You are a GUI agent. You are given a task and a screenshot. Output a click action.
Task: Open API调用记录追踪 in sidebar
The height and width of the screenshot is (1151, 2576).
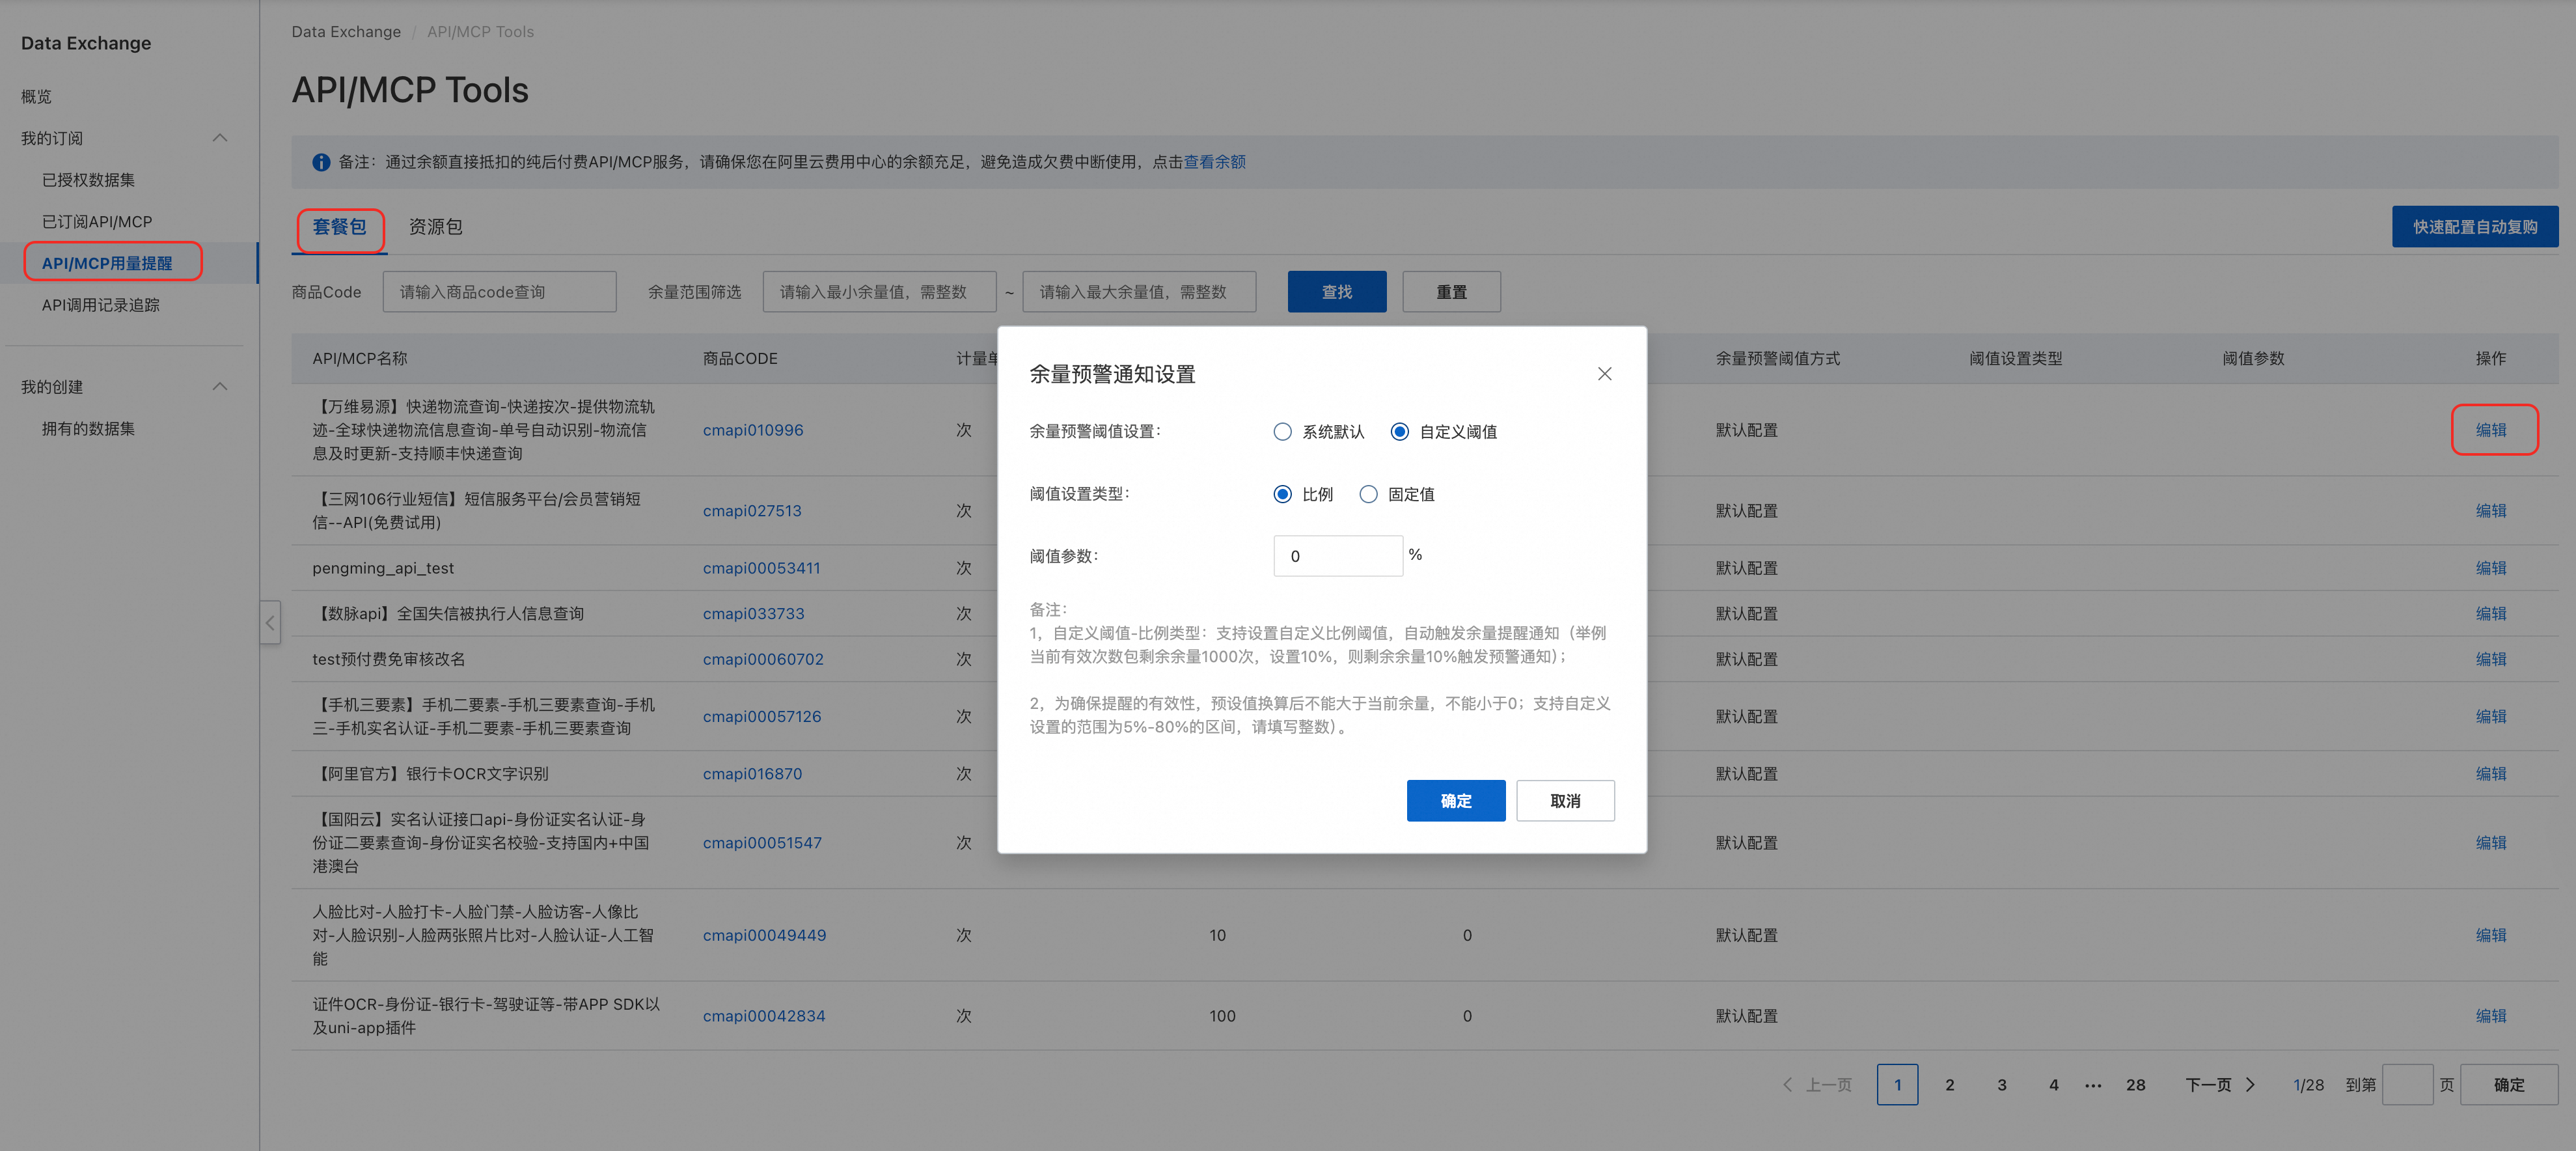pos(100,305)
